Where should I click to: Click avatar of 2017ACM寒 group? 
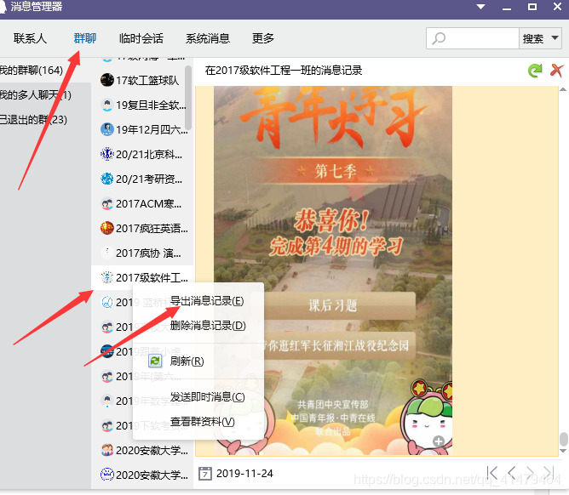click(x=107, y=203)
